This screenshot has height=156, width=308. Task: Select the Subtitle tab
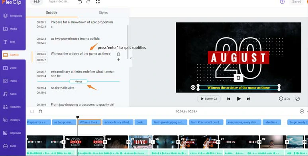[51, 13]
